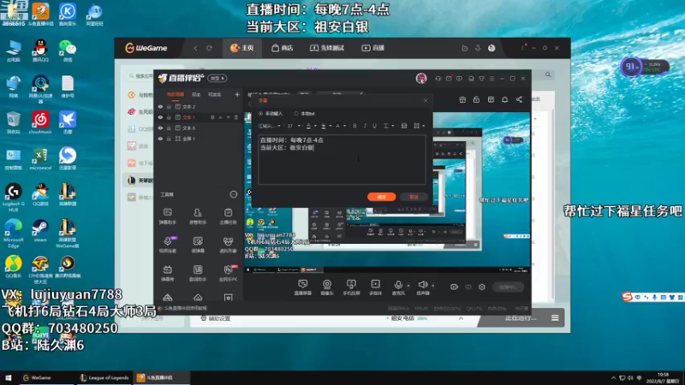Open the scrolling layout dropdown at toolbar end
The image size is (685, 385).
point(419,126)
